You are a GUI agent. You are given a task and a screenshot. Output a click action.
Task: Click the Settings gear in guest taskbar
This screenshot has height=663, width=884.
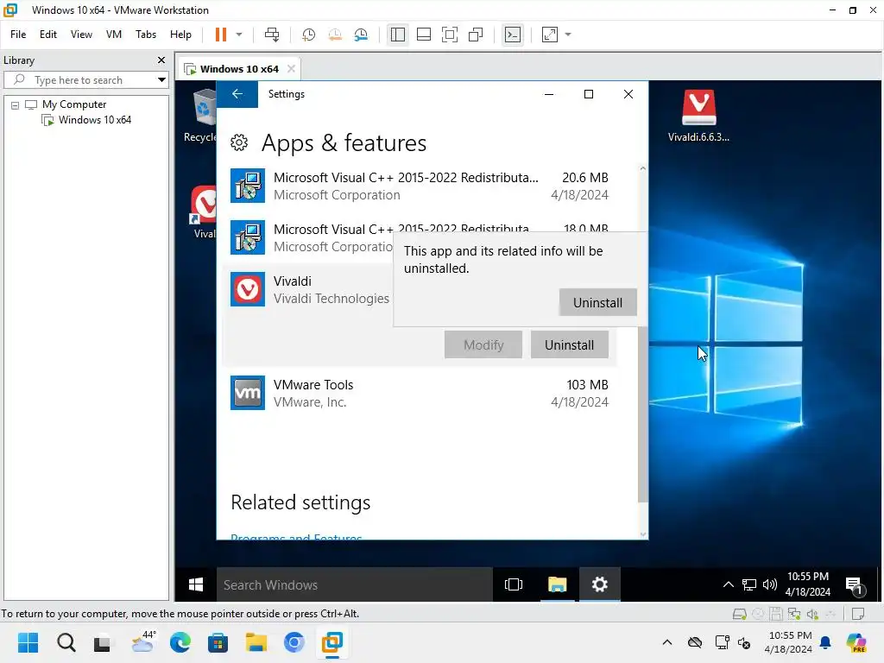pyautogui.click(x=600, y=584)
